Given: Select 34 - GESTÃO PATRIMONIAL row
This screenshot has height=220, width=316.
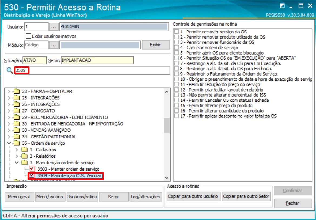Looking at the screenshot, I should (49, 137).
